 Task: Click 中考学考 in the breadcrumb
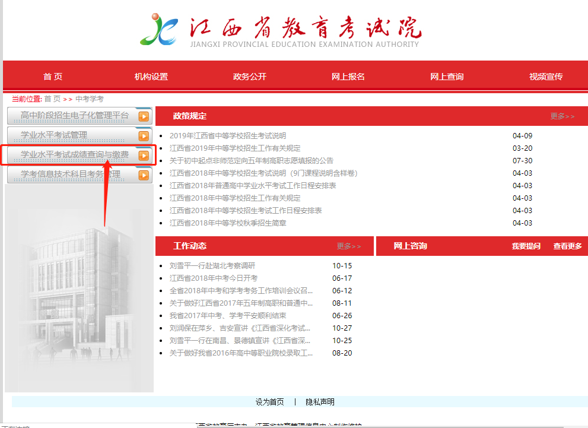89,99
